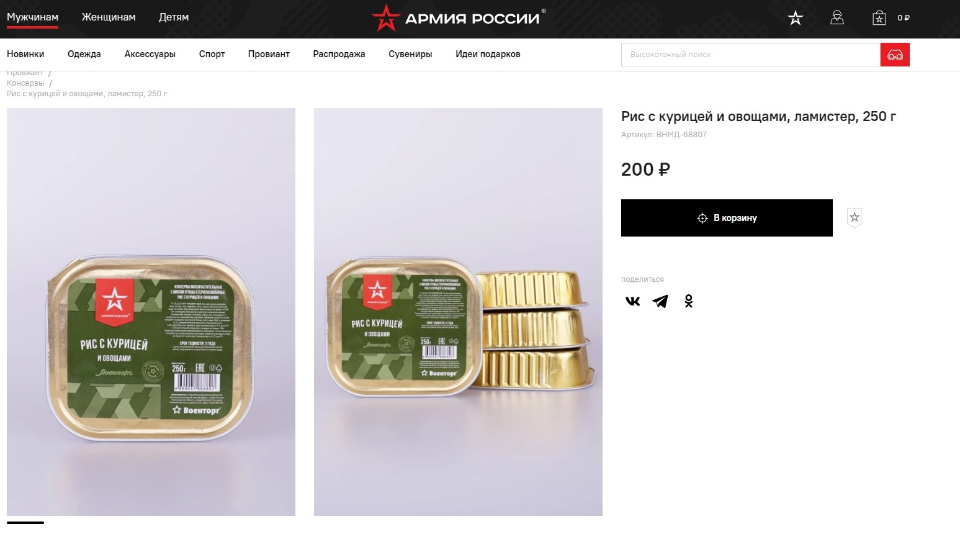Open the first product photo of single container
Image resolution: width=960 pixels, height=542 pixels.
click(x=151, y=312)
